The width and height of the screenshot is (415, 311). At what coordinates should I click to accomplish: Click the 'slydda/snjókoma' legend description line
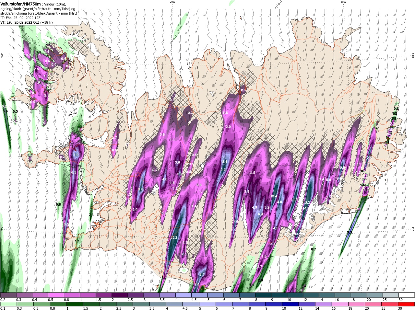[x=39, y=13]
